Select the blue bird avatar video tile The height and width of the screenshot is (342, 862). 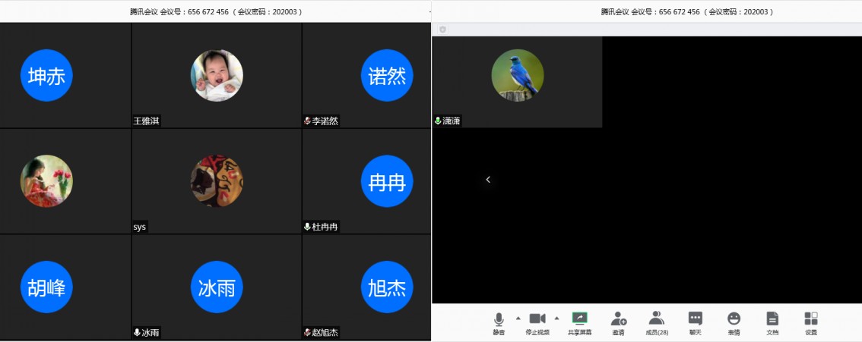click(x=517, y=75)
